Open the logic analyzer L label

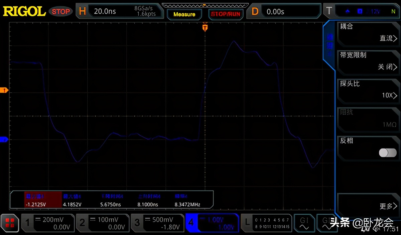click(x=247, y=222)
